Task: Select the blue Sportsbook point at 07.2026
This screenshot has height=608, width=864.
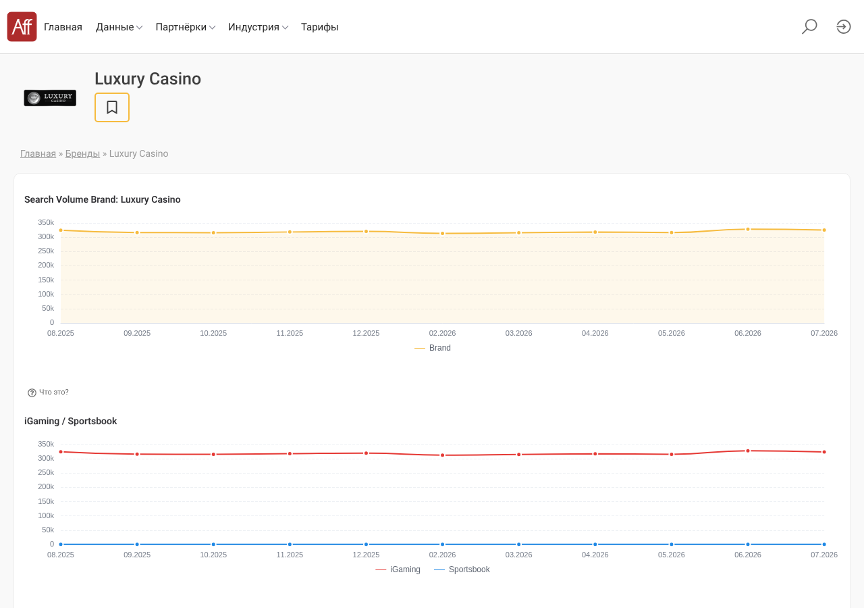Action: pos(824,544)
